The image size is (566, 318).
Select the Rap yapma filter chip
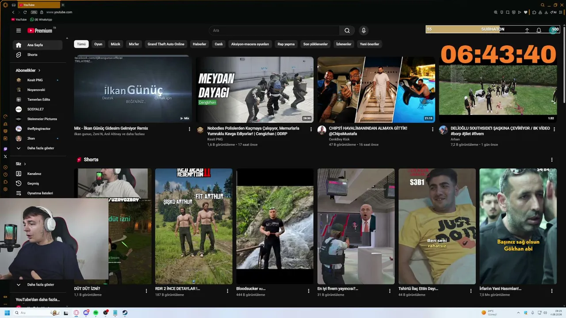click(x=286, y=44)
